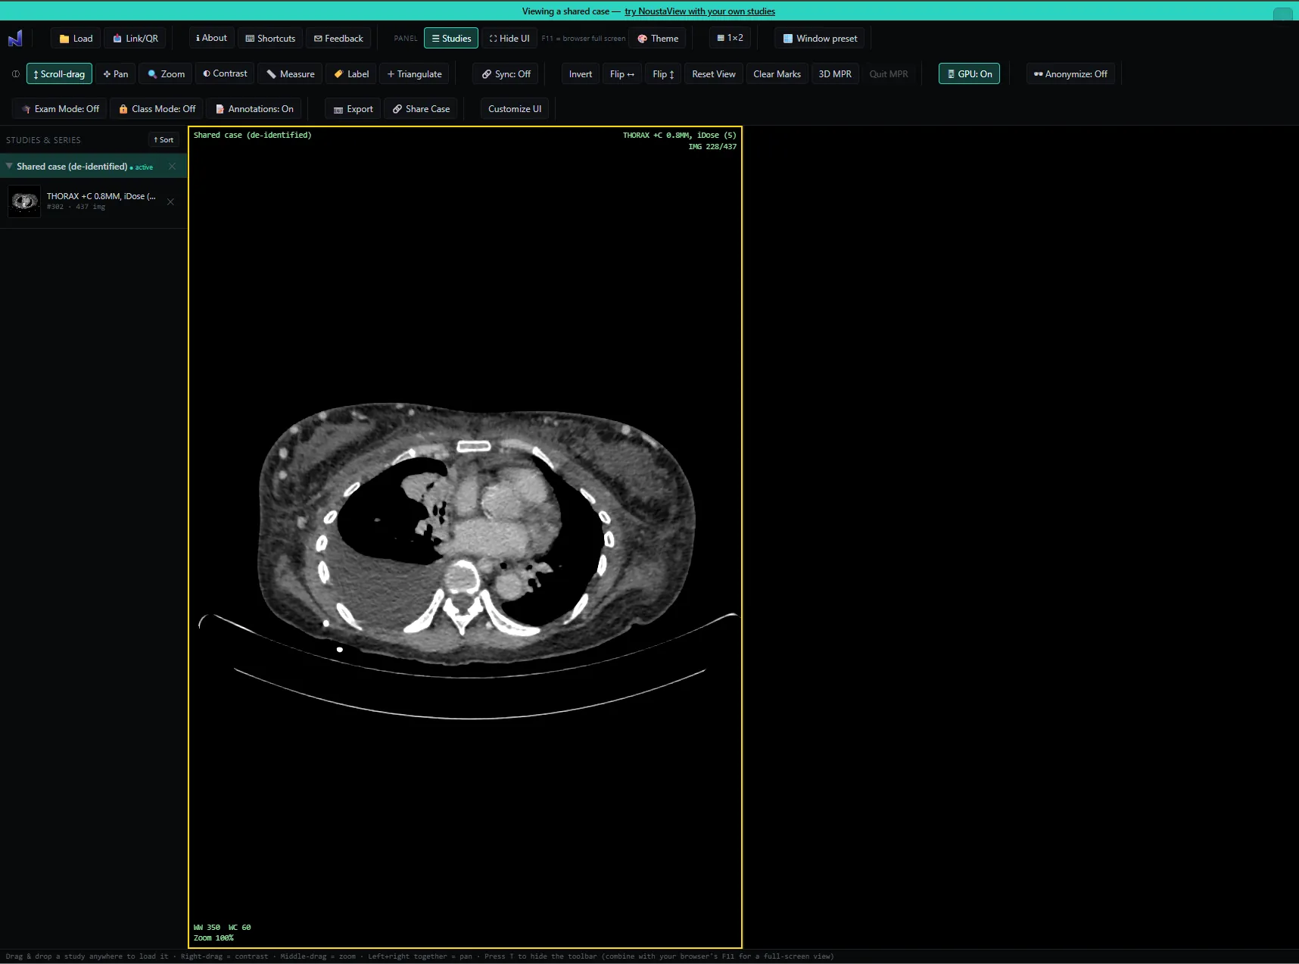Open the Load study button
This screenshot has height=964, width=1299.
pos(76,39)
